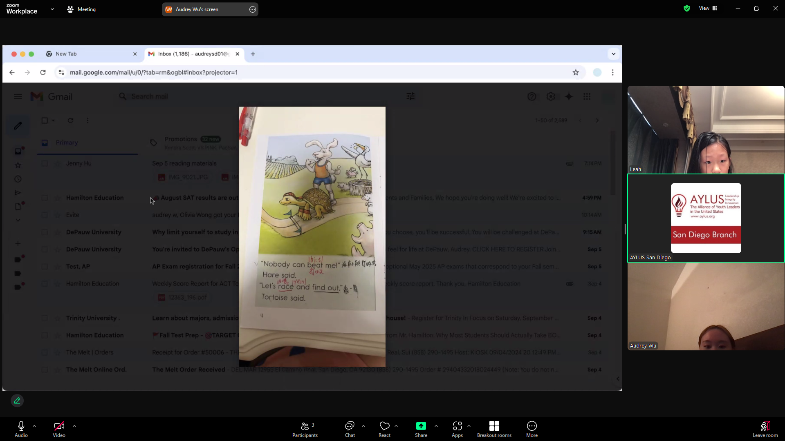Switch to the Meeting tab

[81, 9]
